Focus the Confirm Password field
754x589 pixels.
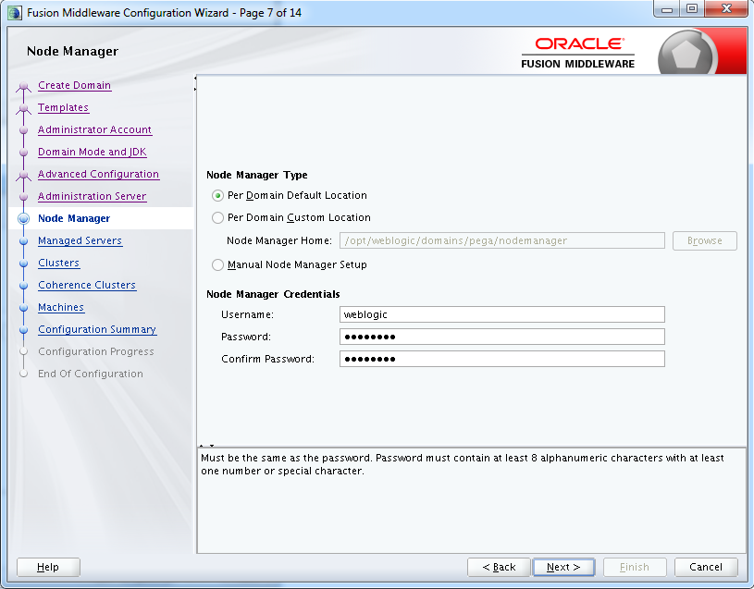pyautogui.click(x=502, y=359)
